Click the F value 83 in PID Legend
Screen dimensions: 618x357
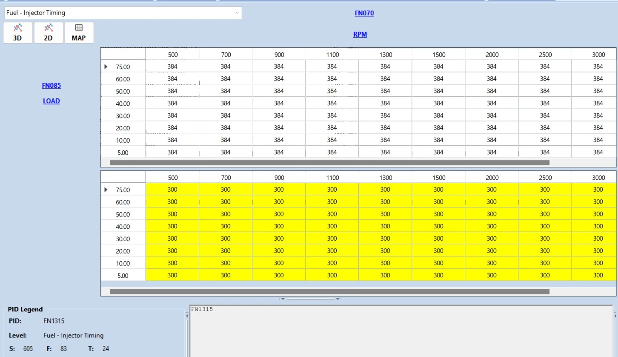(63, 349)
